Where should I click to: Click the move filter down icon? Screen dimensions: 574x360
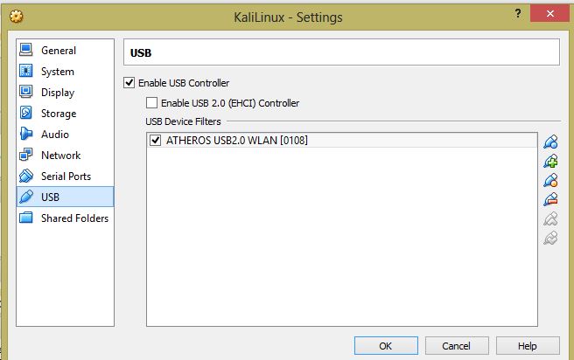(x=550, y=238)
